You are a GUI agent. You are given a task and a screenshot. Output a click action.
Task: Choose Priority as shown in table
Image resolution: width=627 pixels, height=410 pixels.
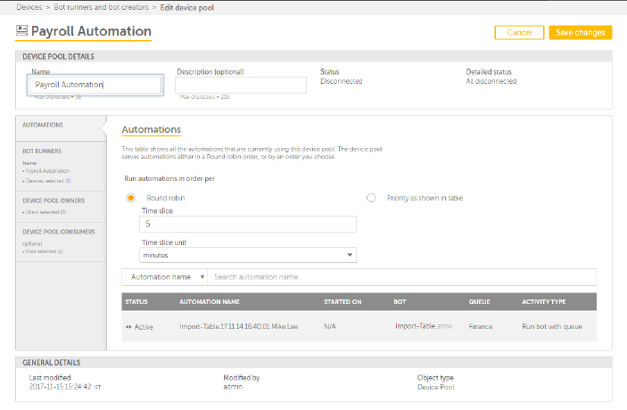(x=371, y=197)
